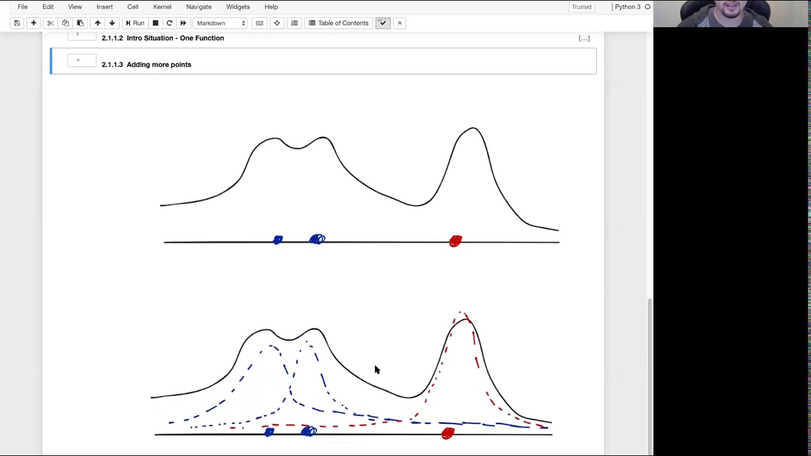Select the '2.1.1.2 Intro Situation - One Function' heading
The image size is (811, 456).
[x=163, y=38]
